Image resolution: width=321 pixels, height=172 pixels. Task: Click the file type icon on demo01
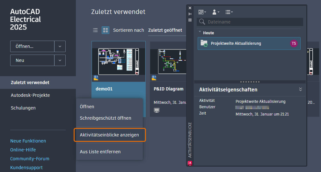point(96,78)
